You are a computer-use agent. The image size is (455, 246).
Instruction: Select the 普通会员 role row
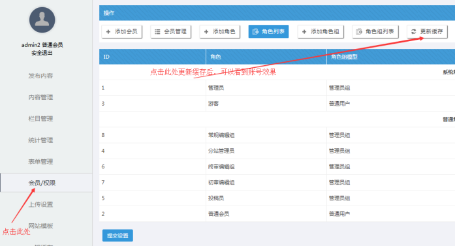(277, 214)
